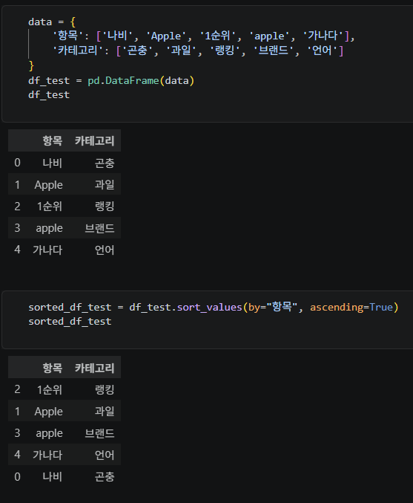This screenshot has width=413, height=503.
Task: Click the '브랜드' cell in first table
Action: click(99, 228)
